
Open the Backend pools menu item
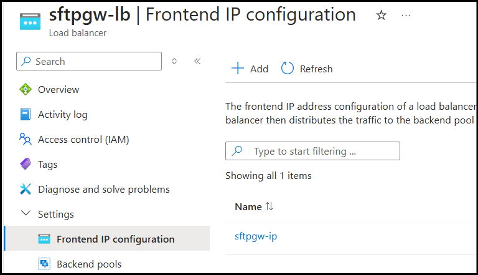89,264
